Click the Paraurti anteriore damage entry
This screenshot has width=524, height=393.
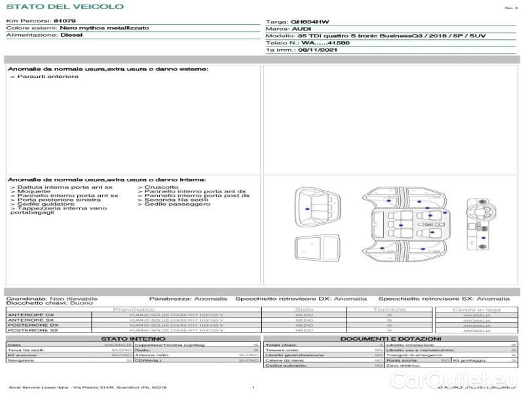[x=46, y=77]
